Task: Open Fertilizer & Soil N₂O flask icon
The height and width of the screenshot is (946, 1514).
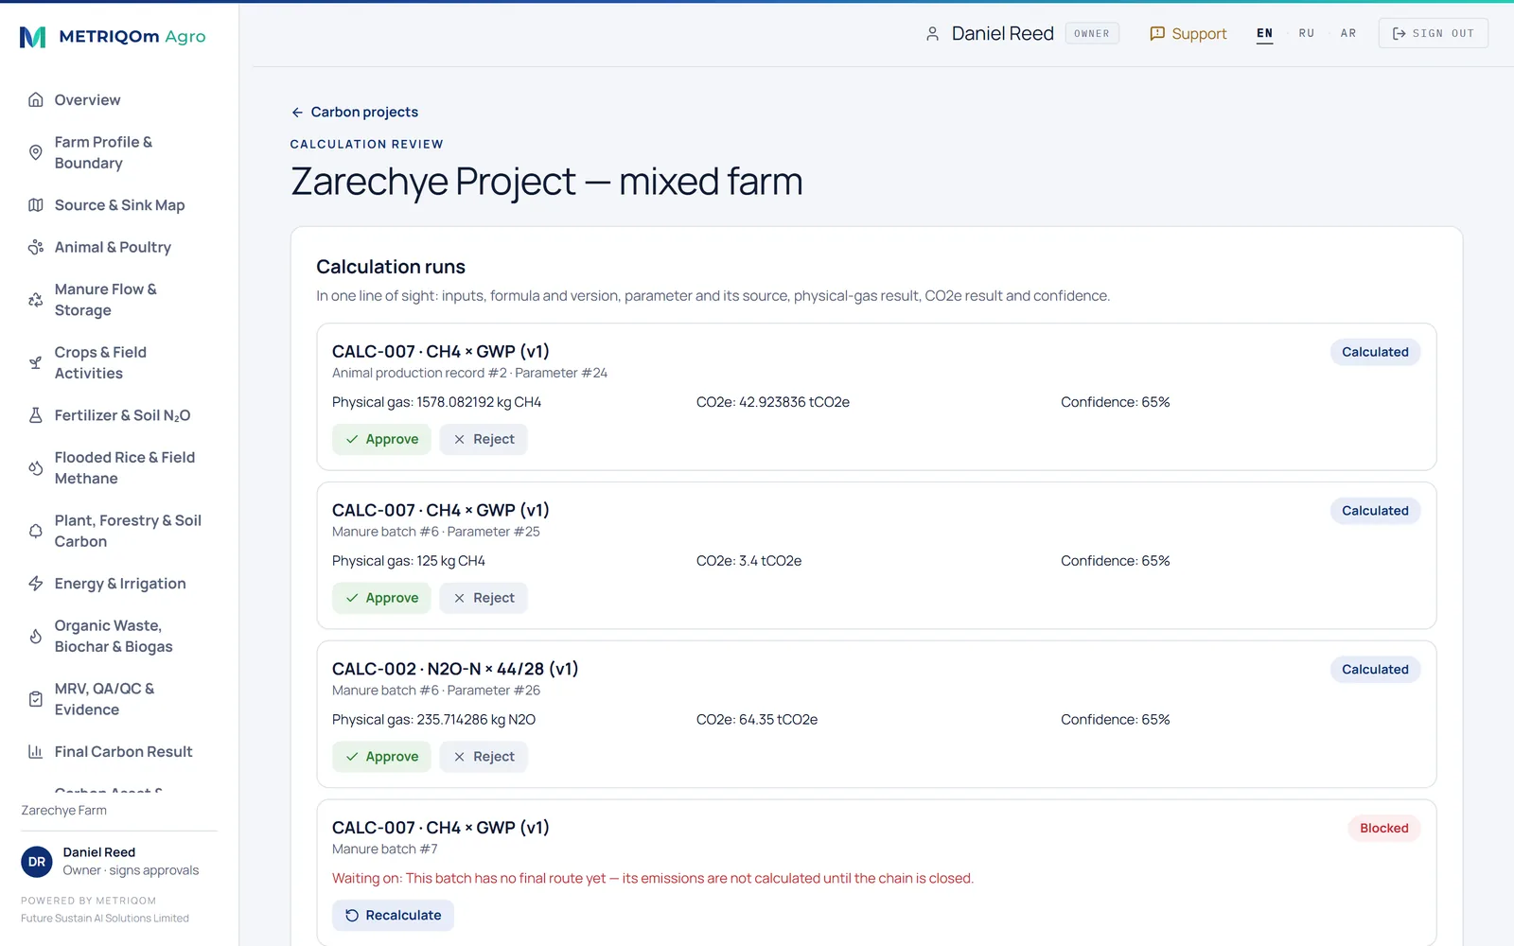Action: [x=36, y=415]
